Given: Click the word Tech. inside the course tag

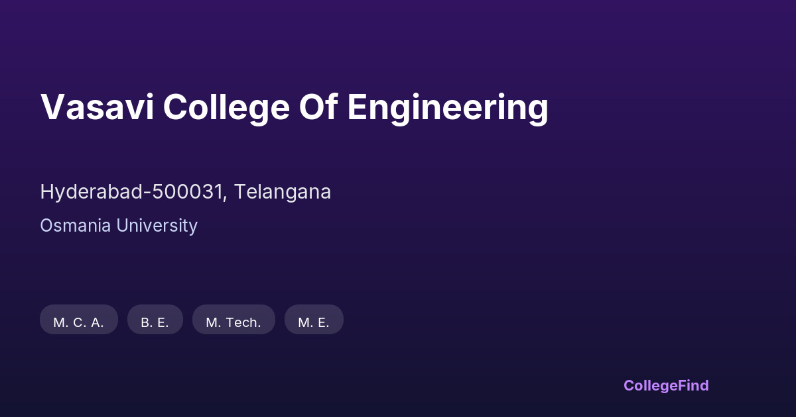Looking at the screenshot, I should tap(242, 322).
